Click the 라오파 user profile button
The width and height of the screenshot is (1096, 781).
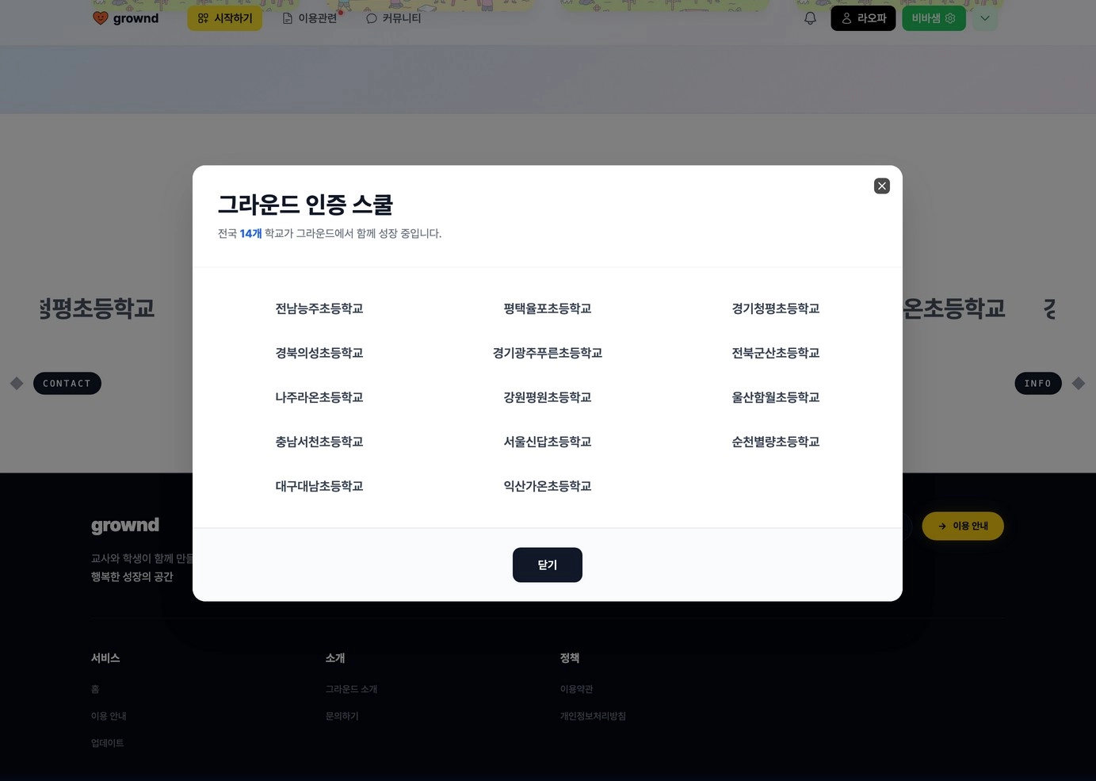pyautogui.click(x=863, y=18)
